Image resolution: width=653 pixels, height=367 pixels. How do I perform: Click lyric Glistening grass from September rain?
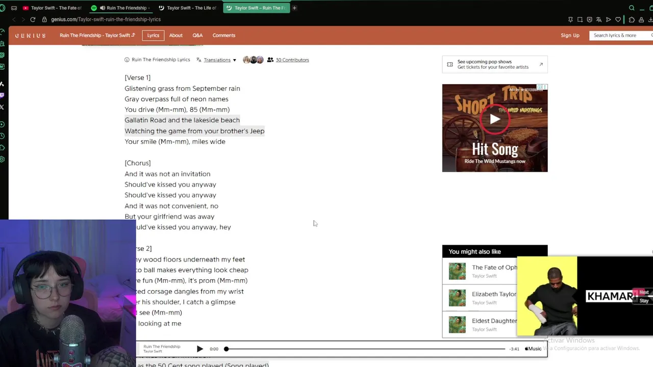[182, 88]
